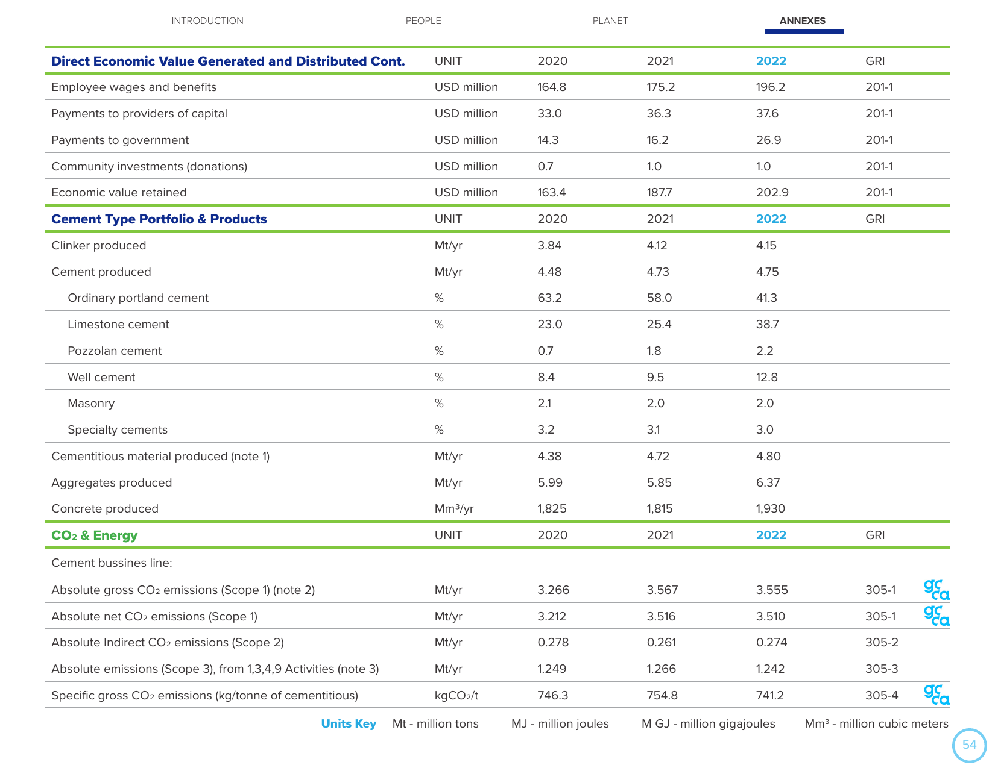Click Cementitious material produced (note 1) label
The image size is (995, 768).
coord(160,457)
